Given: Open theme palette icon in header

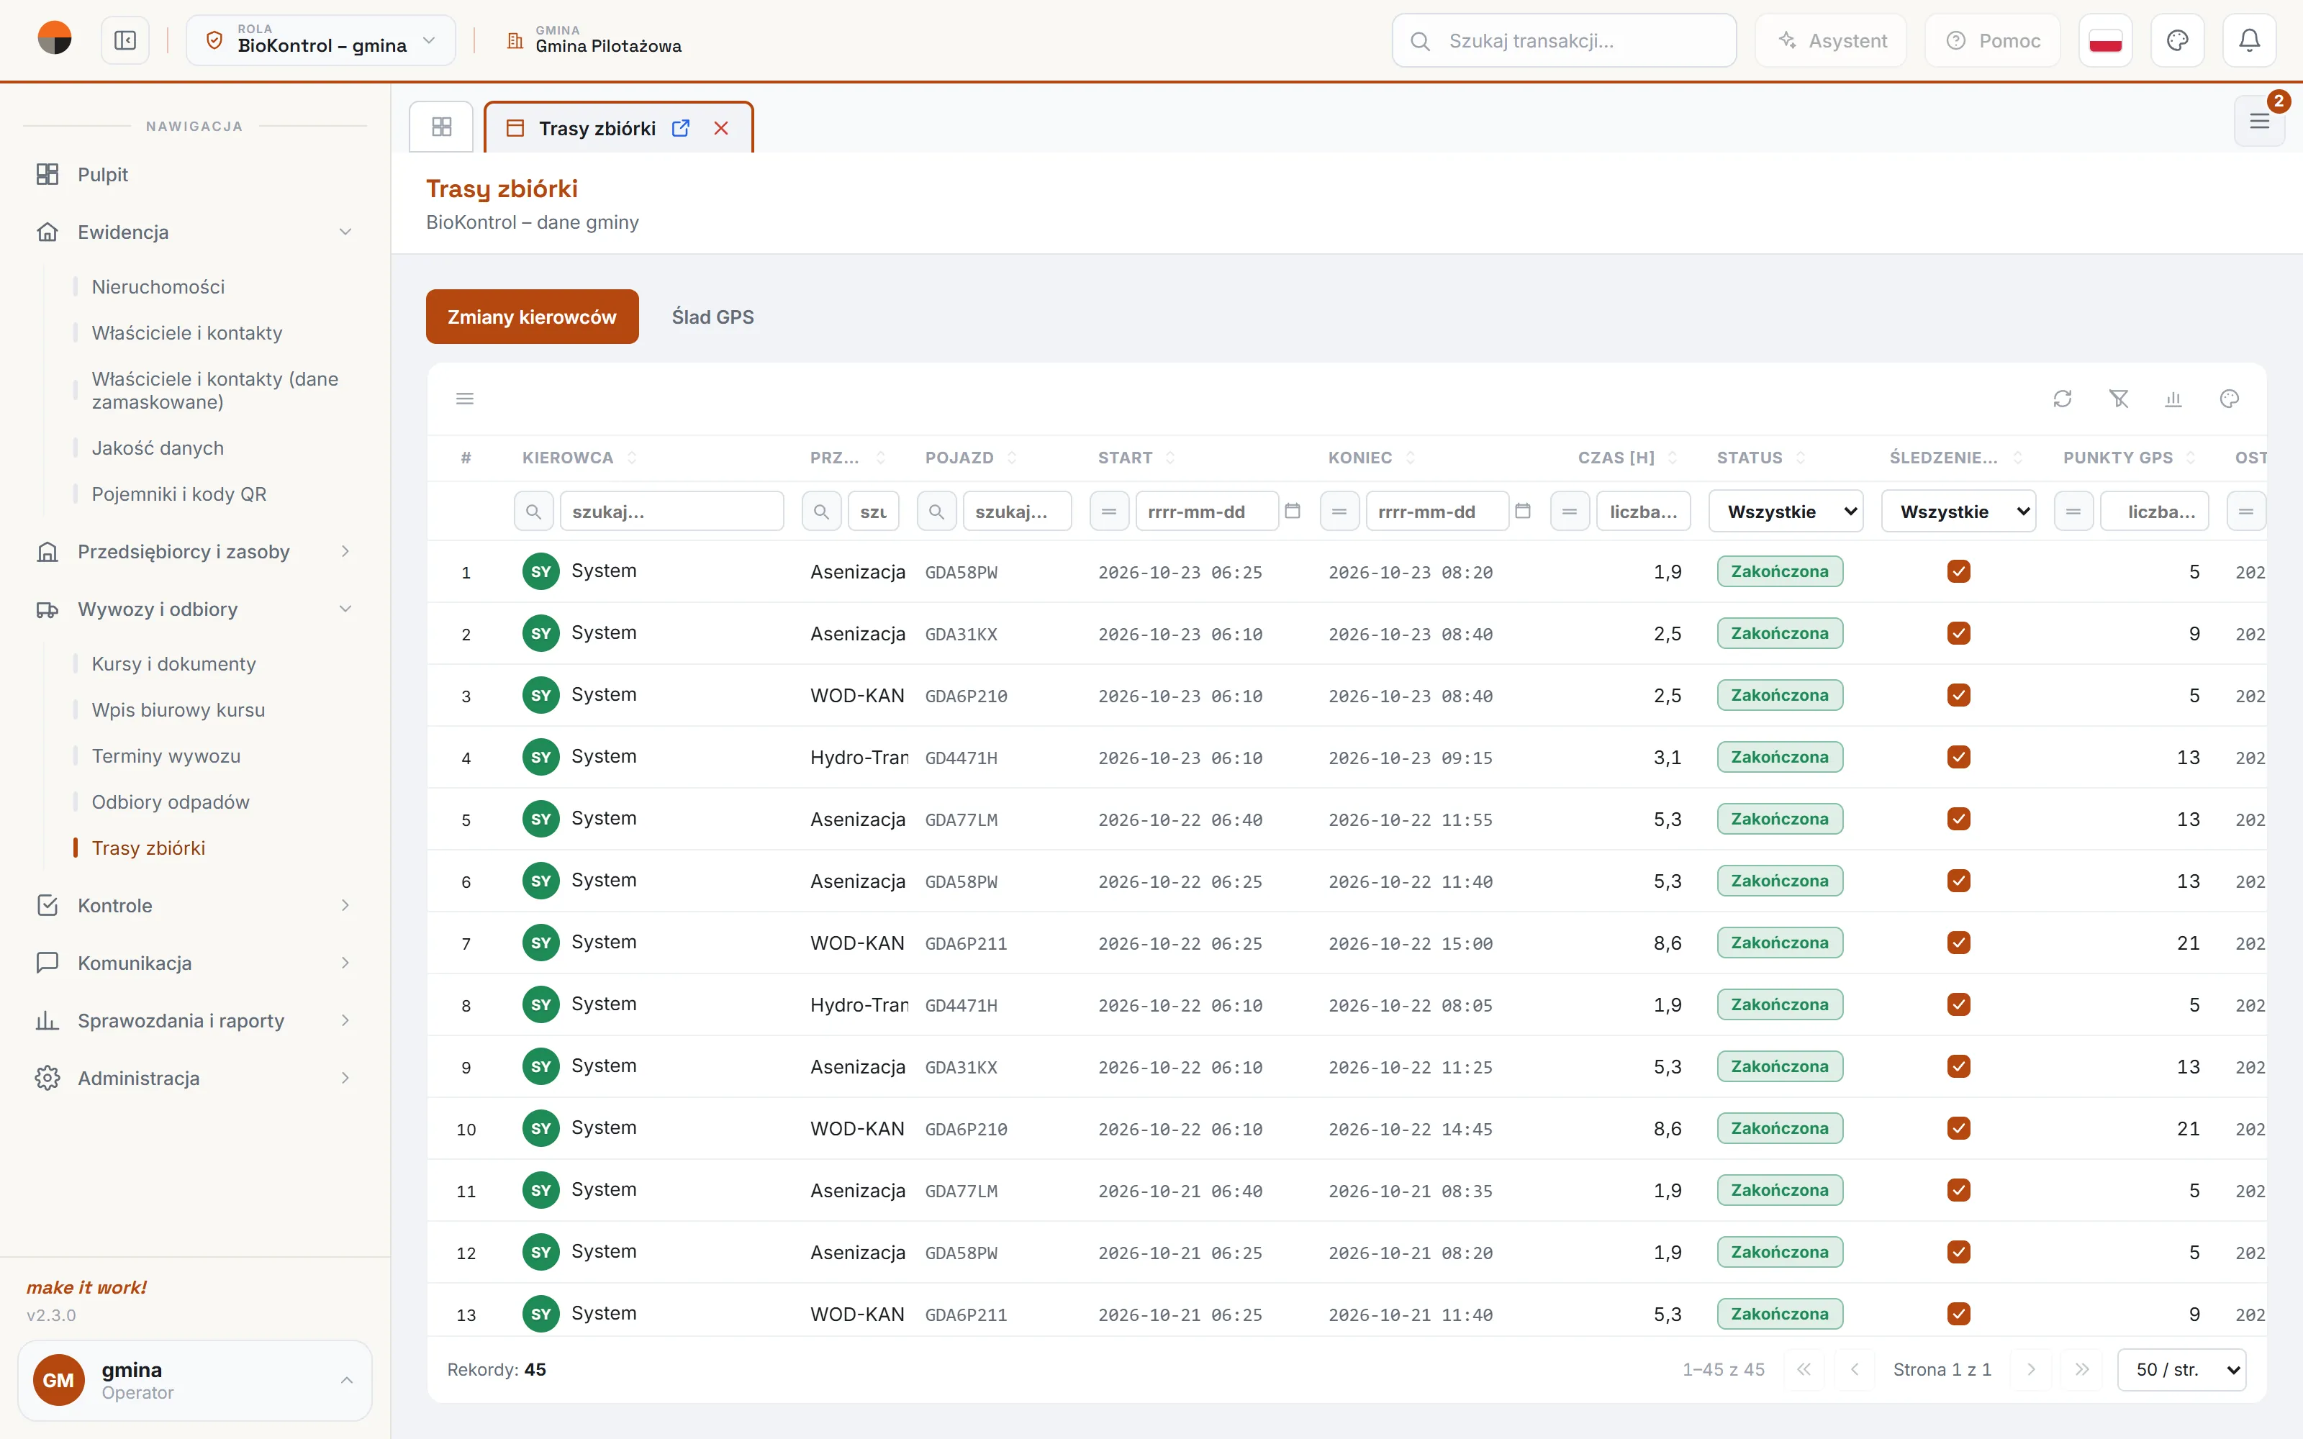Looking at the screenshot, I should 2177,40.
